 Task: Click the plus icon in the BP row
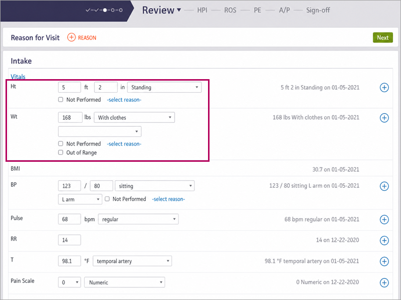point(384,186)
